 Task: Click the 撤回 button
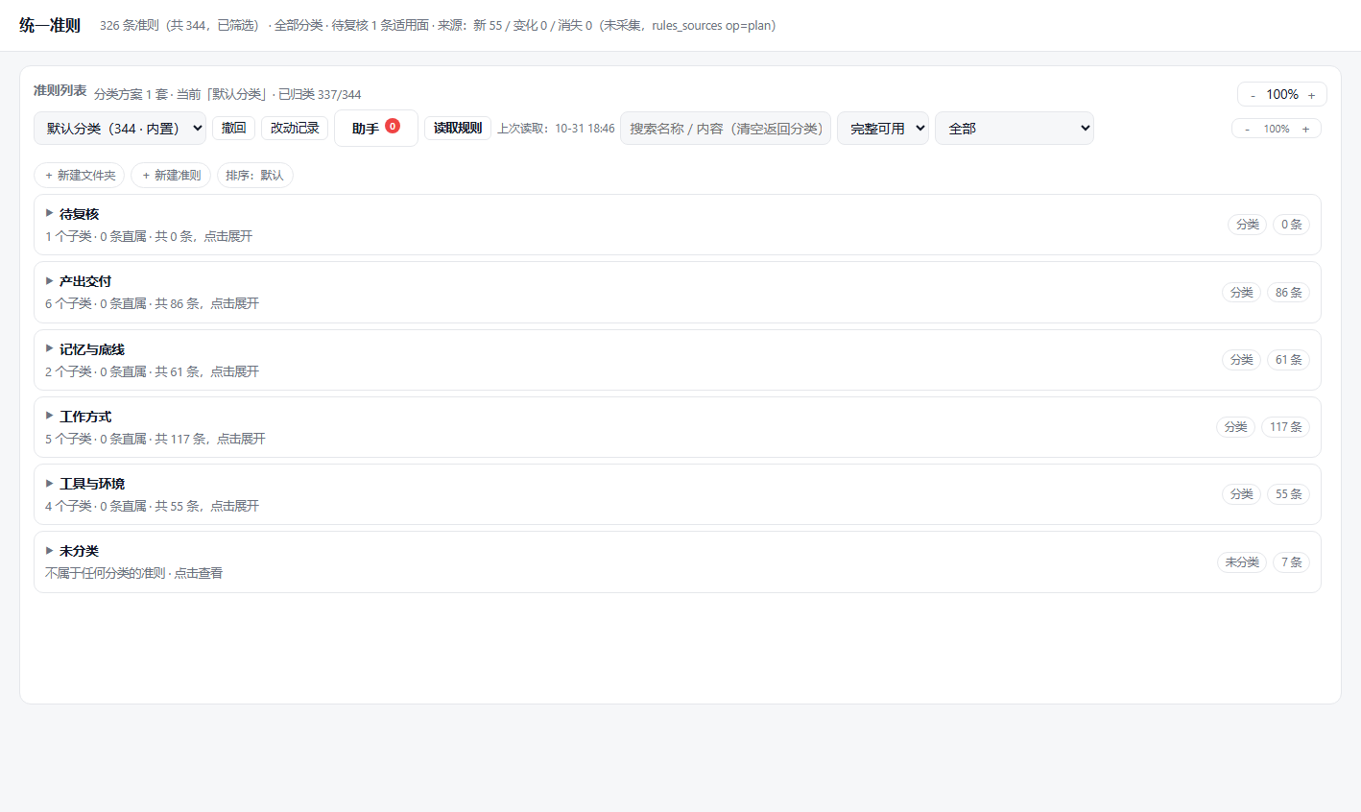click(x=234, y=128)
